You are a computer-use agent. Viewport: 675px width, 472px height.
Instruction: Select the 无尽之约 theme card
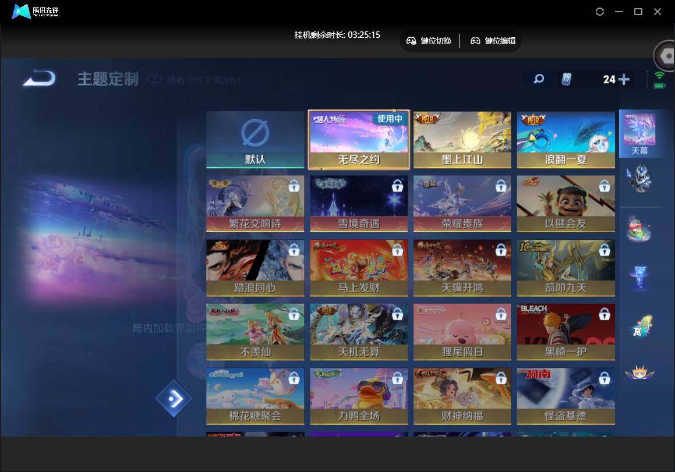359,140
